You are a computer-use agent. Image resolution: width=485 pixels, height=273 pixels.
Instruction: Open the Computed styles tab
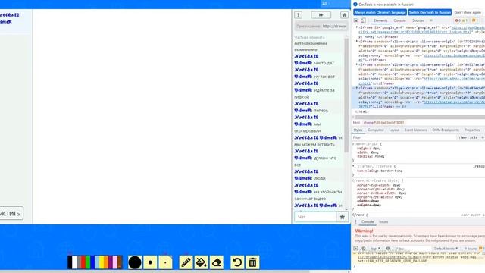coord(376,130)
